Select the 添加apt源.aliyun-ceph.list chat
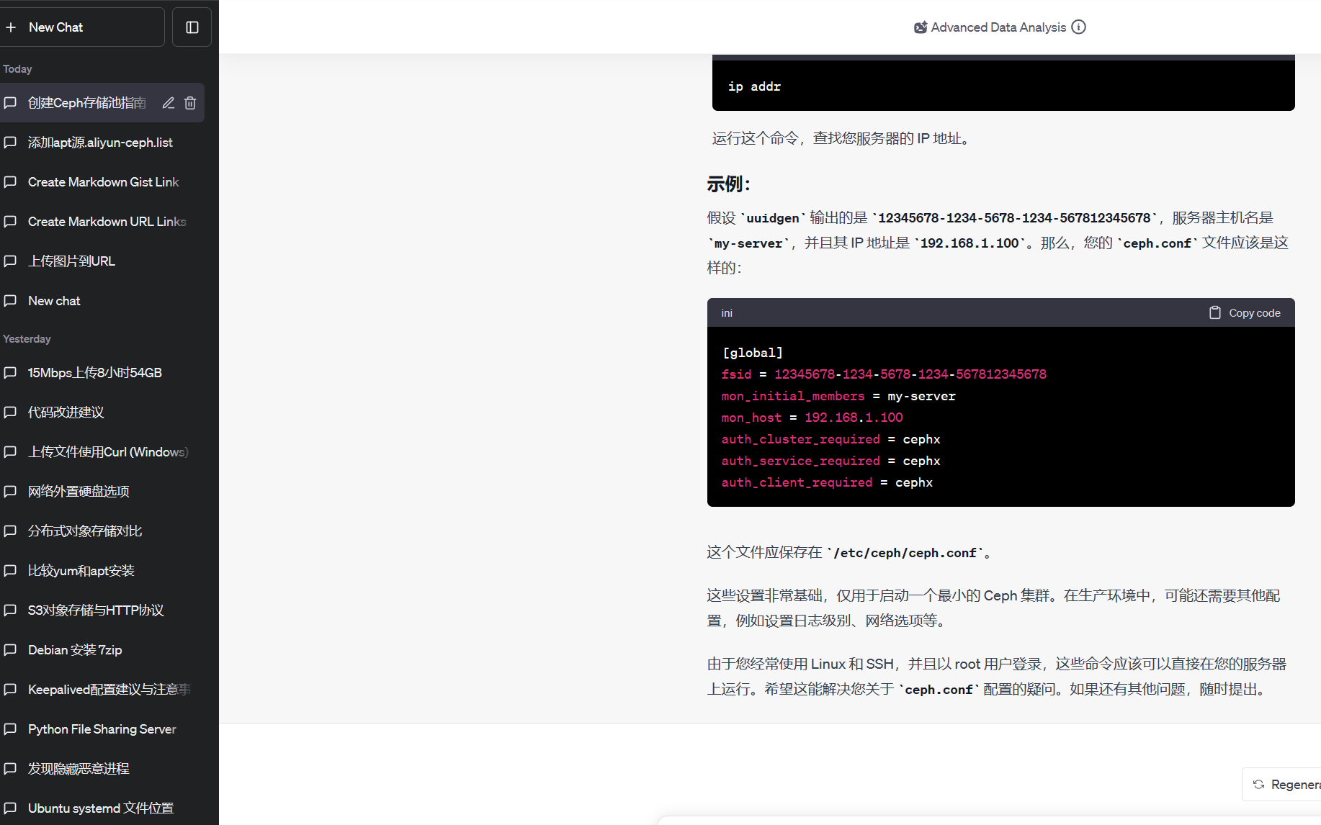1321x825 pixels. [x=100, y=143]
